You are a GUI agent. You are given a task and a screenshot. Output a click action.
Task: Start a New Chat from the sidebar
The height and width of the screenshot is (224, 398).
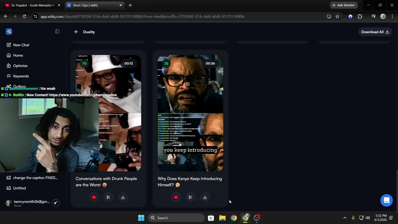click(x=18, y=45)
